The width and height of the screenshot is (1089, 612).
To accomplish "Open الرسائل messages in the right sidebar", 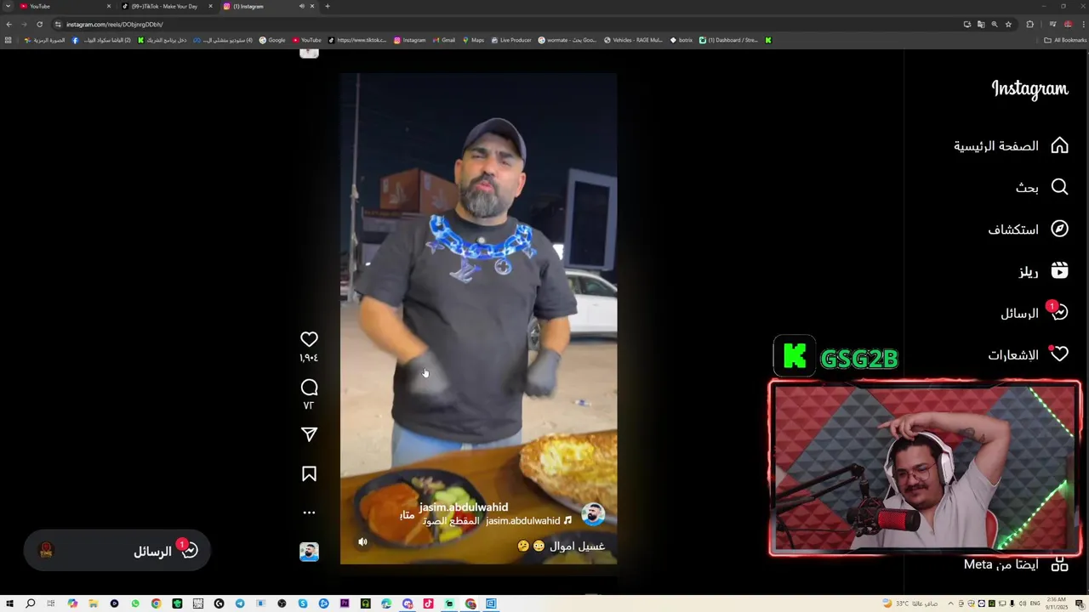I will tap(1034, 313).
